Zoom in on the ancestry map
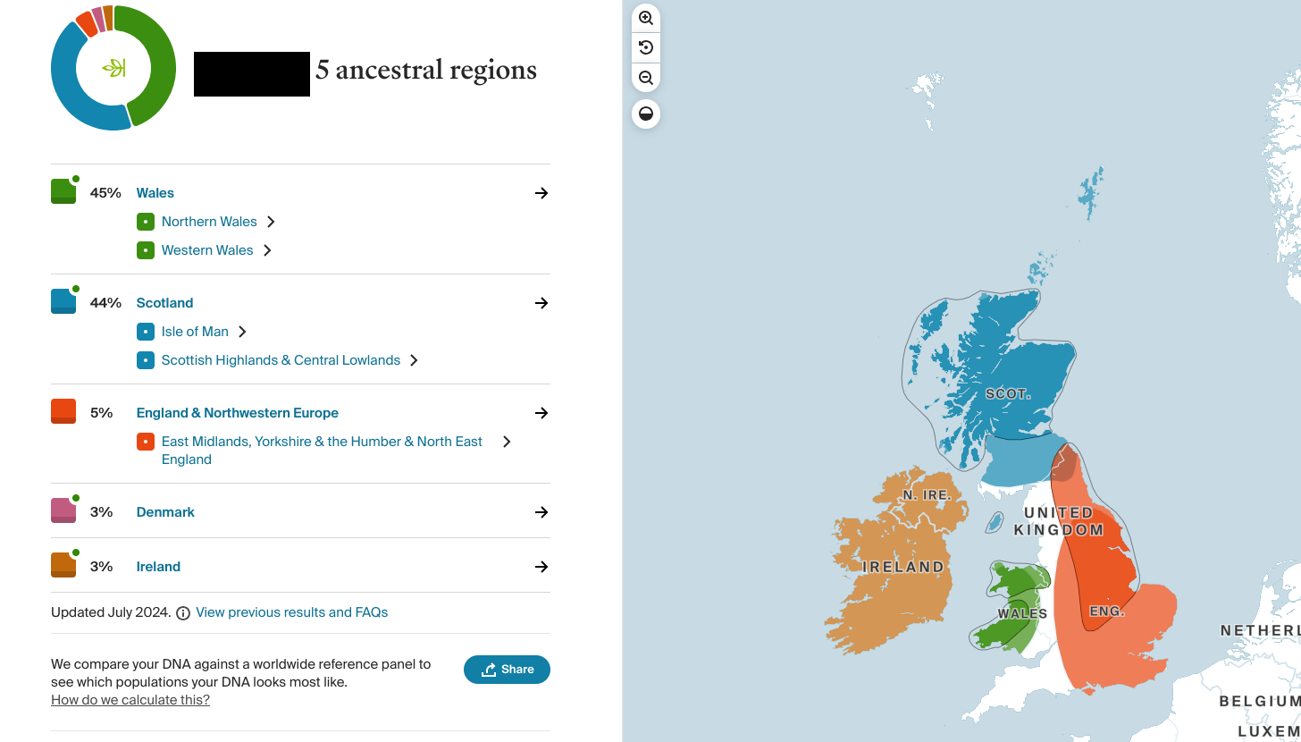This screenshot has width=1301, height=742. coord(646,18)
